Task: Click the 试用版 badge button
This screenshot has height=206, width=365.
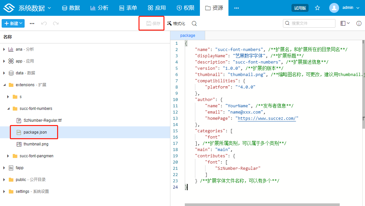Action: pos(300,8)
